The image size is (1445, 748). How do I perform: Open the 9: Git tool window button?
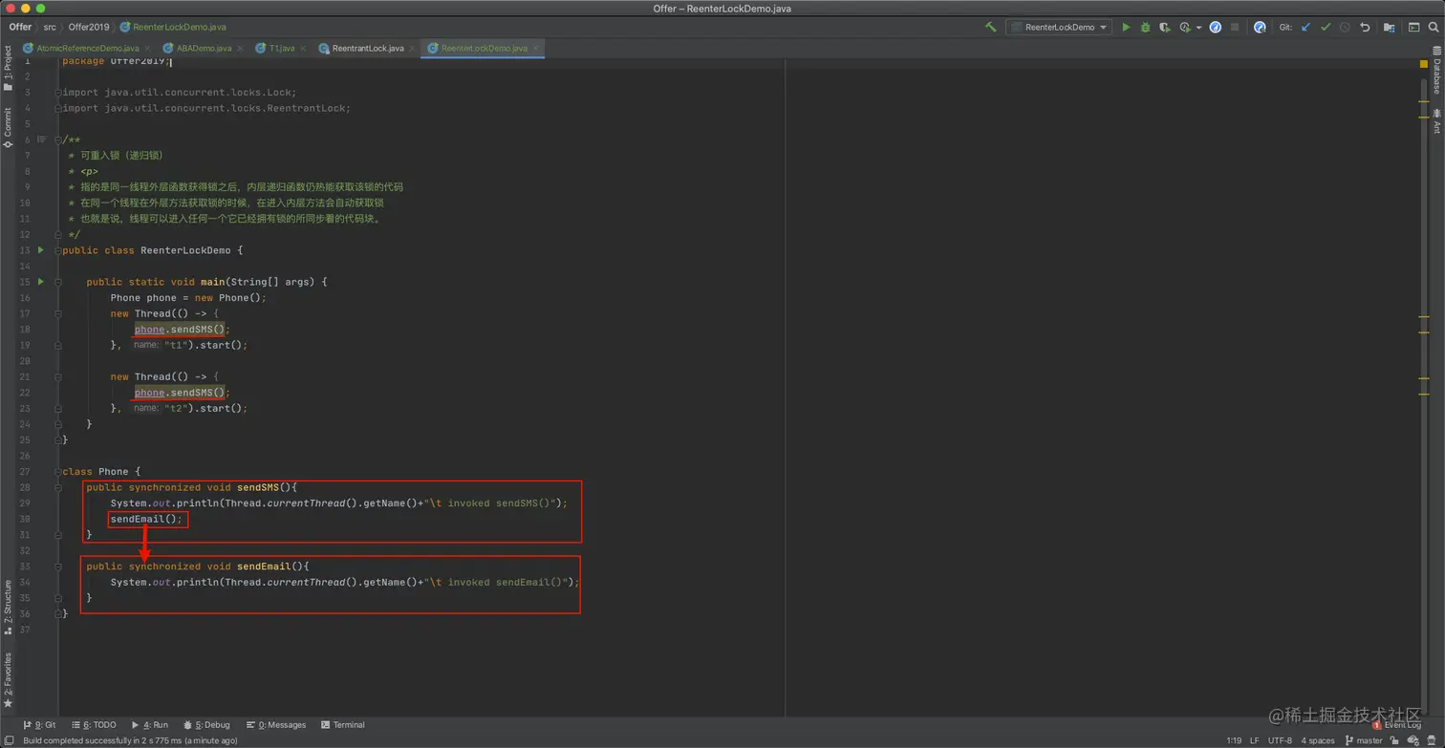[x=39, y=725]
